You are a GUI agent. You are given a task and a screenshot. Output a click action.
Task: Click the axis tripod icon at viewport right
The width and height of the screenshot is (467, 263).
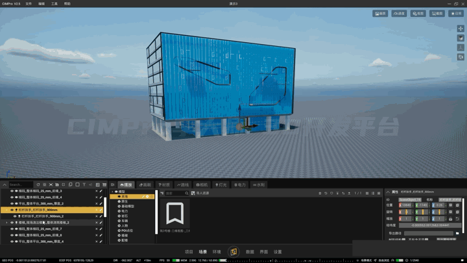pos(461,47)
